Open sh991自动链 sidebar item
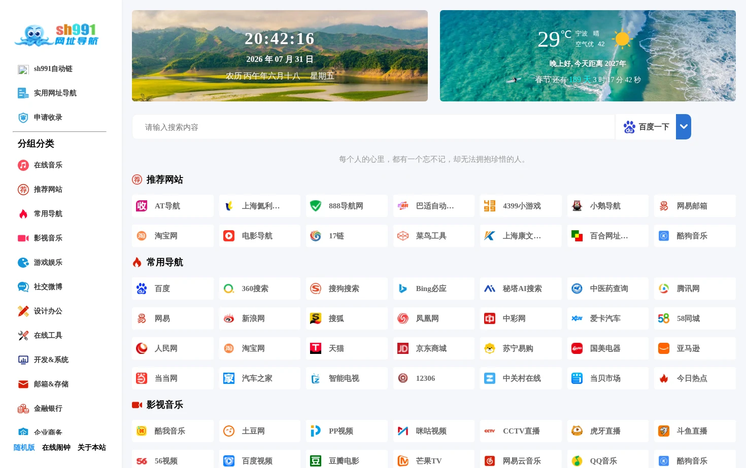The image size is (746, 468). point(53,69)
